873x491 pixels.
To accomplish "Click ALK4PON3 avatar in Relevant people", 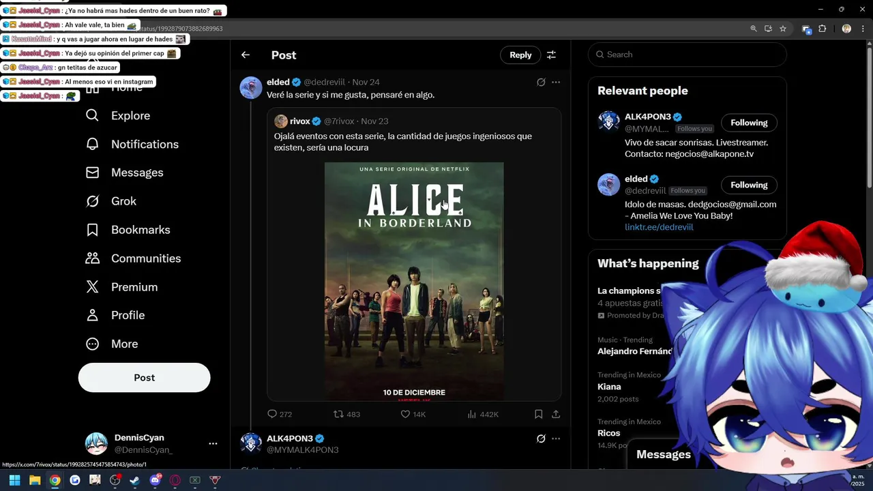I will [609, 122].
